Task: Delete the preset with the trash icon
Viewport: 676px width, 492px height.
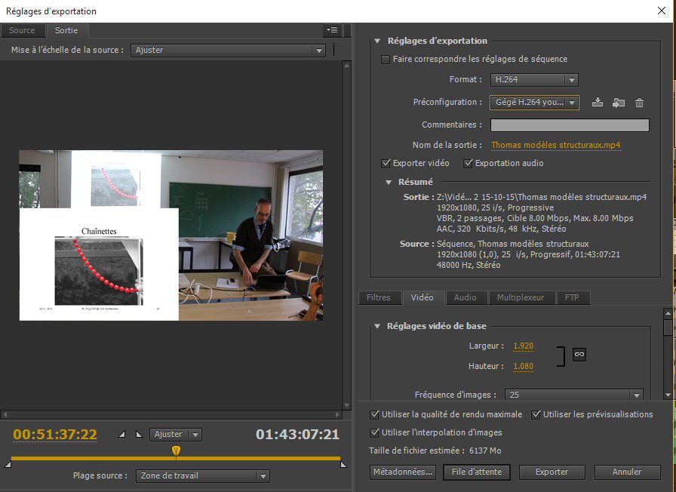Action: (x=639, y=103)
